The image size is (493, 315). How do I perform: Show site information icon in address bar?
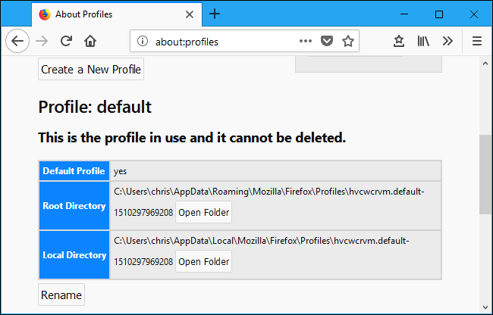pos(143,42)
